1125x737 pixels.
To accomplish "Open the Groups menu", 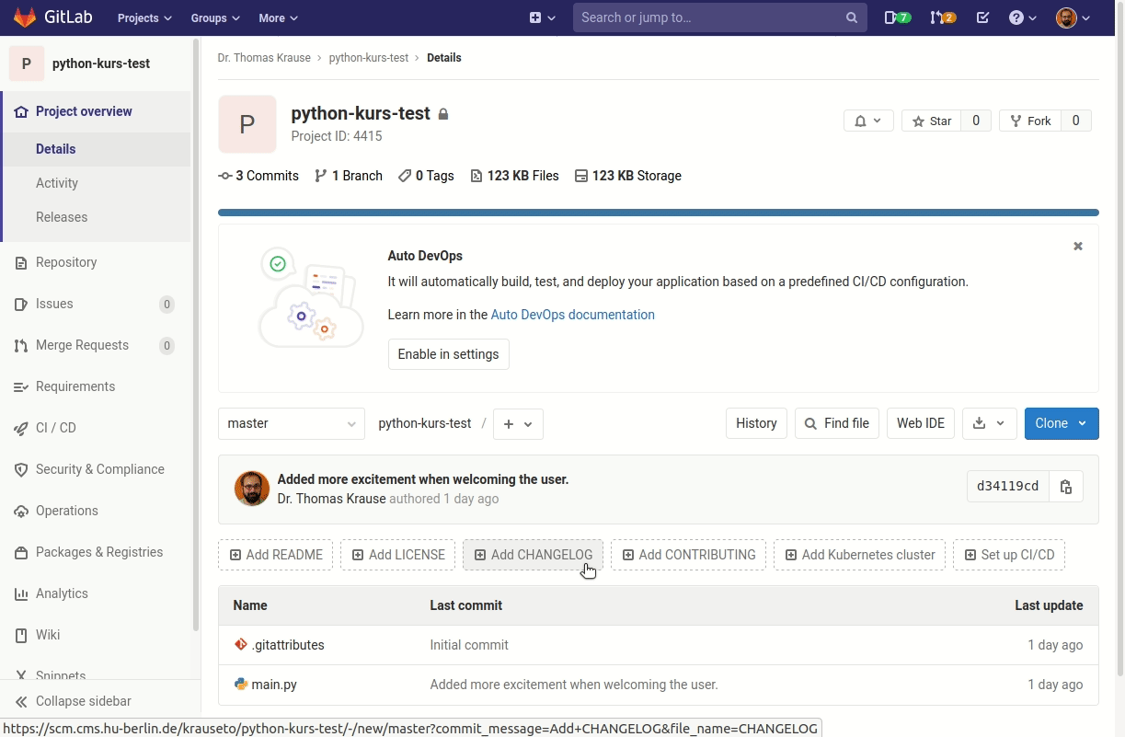I will click(x=215, y=17).
